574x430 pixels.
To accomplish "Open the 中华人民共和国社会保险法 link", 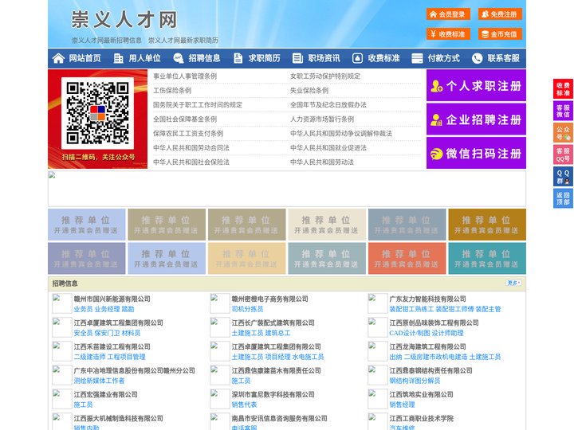I will [191, 162].
